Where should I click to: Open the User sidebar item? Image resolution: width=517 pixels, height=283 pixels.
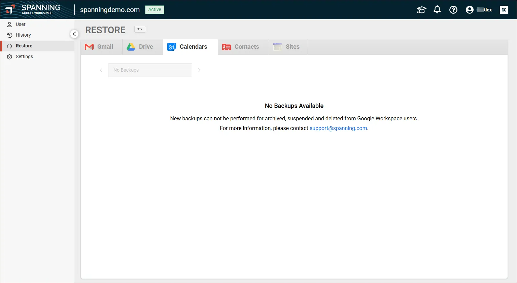[21, 24]
